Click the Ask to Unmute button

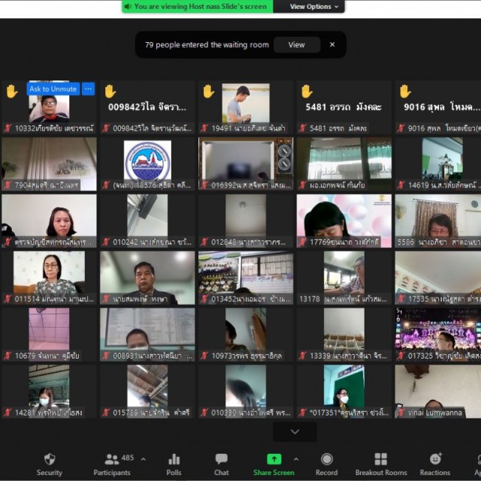53,89
